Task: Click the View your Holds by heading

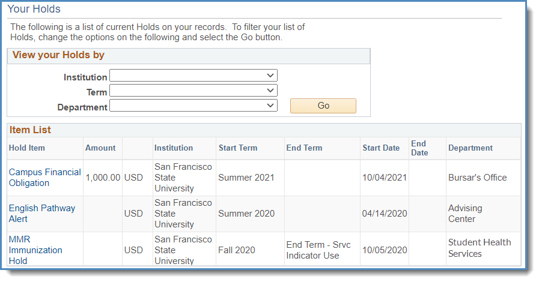Action: (x=58, y=55)
